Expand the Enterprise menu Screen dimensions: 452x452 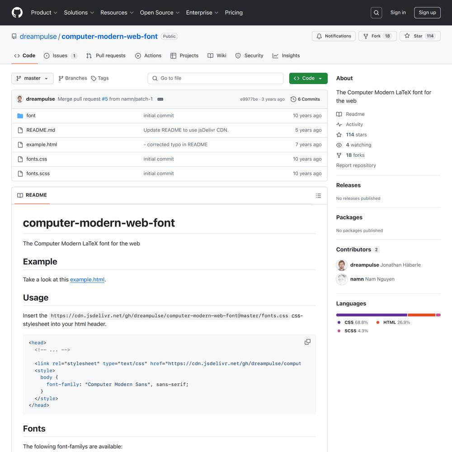point(202,13)
